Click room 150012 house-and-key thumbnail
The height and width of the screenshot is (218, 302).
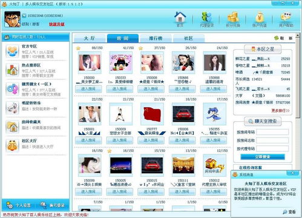(215, 165)
